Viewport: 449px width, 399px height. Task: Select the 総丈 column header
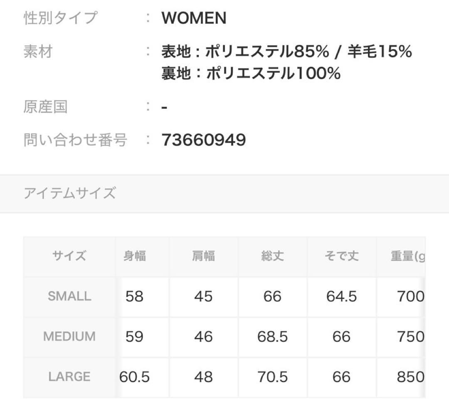(x=272, y=256)
